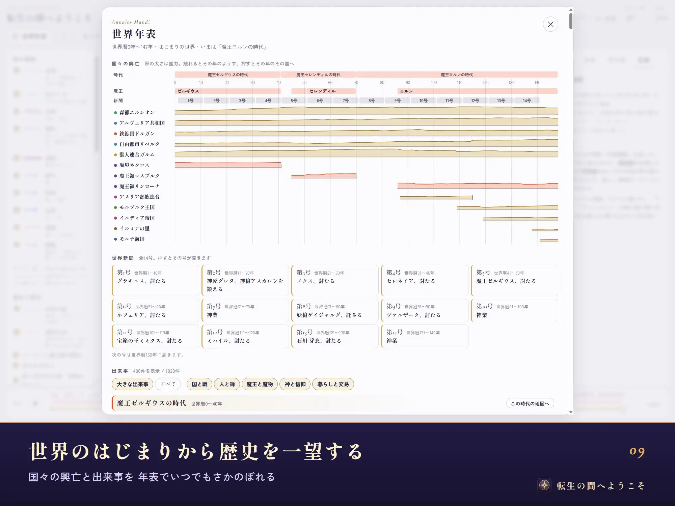
Task: Select the 自由都市リベルタ nation row label
Action: [139, 144]
